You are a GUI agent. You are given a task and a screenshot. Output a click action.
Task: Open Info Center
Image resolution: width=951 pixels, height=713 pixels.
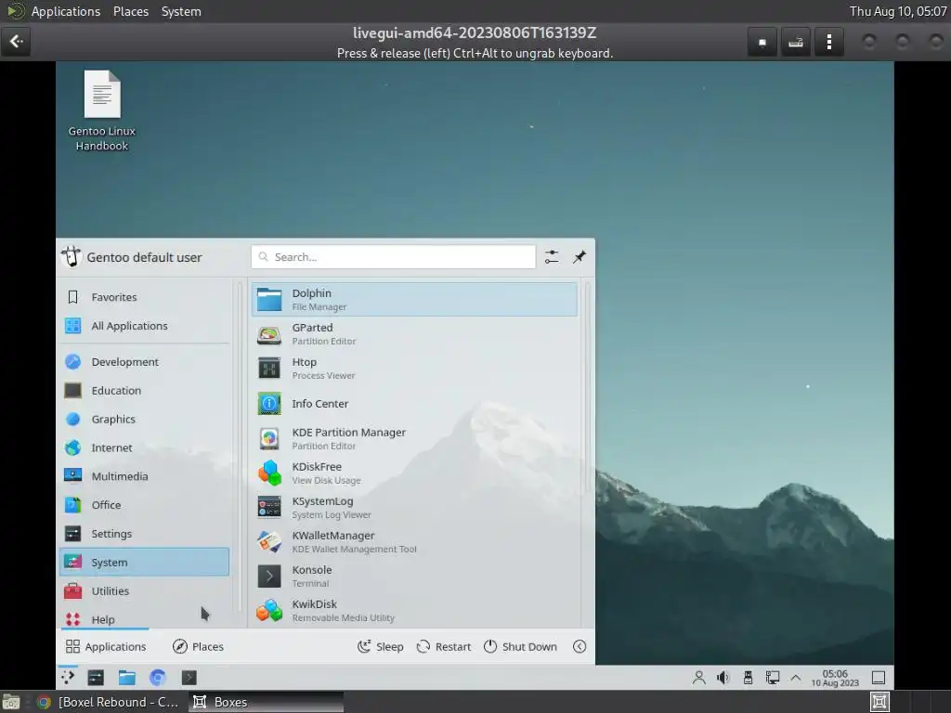pyautogui.click(x=414, y=403)
